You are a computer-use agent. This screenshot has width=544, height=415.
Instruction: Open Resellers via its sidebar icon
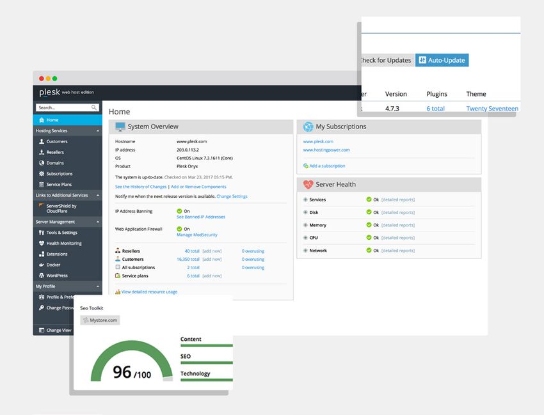pos(42,152)
